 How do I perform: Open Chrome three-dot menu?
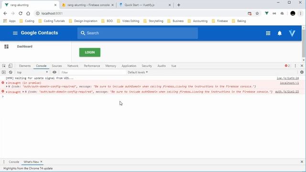(x=301, y=13)
